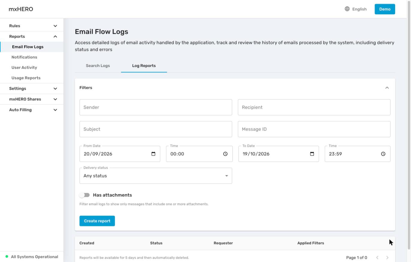Viewport: 411px width, 262px height.
Task: Click the Demo account button
Action: click(385, 9)
